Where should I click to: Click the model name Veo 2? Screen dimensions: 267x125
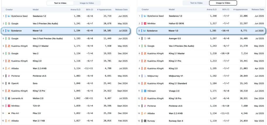point(36,53)
